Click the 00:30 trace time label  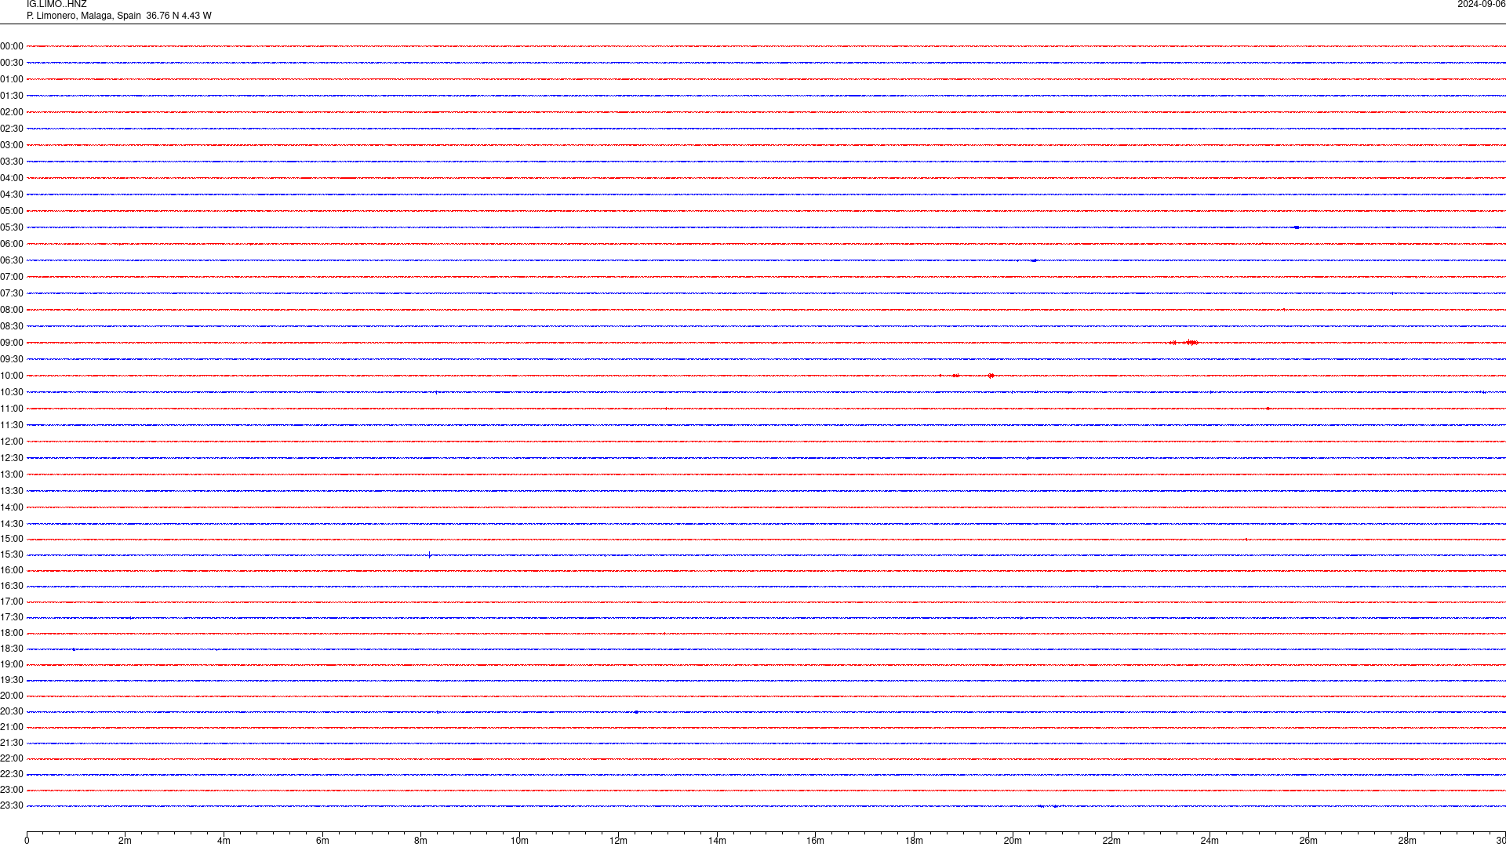(x=12, y=63)
